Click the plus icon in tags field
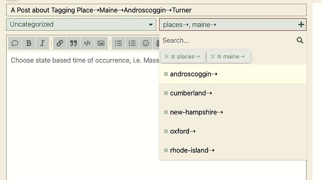The width and height of the screenshot is (322, 180). (301, 25)
